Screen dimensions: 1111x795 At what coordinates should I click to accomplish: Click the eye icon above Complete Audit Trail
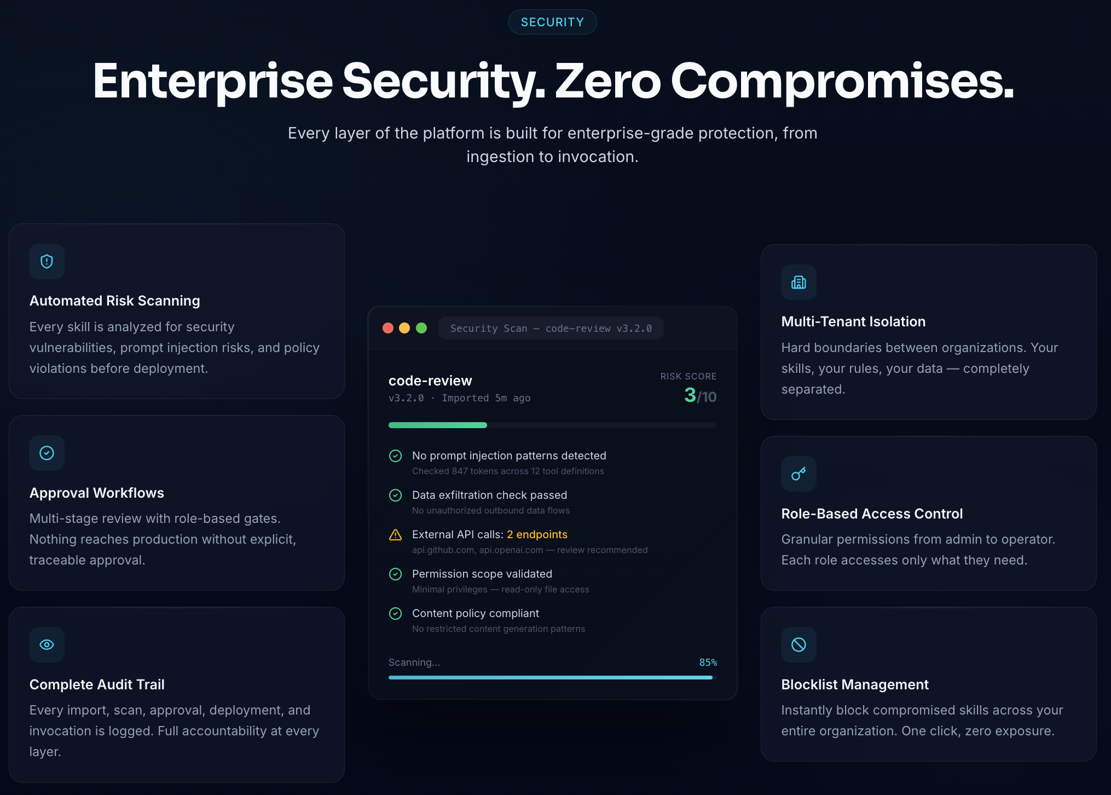click(47, 644)
